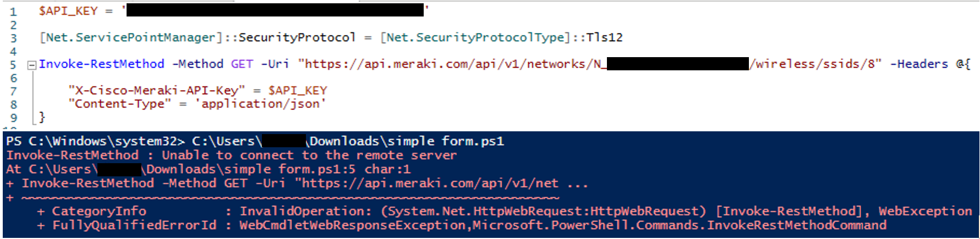This screenshot has height=239, width=980.
Task: Place cursor on the Tls12 value
Action: coord(604,37)
